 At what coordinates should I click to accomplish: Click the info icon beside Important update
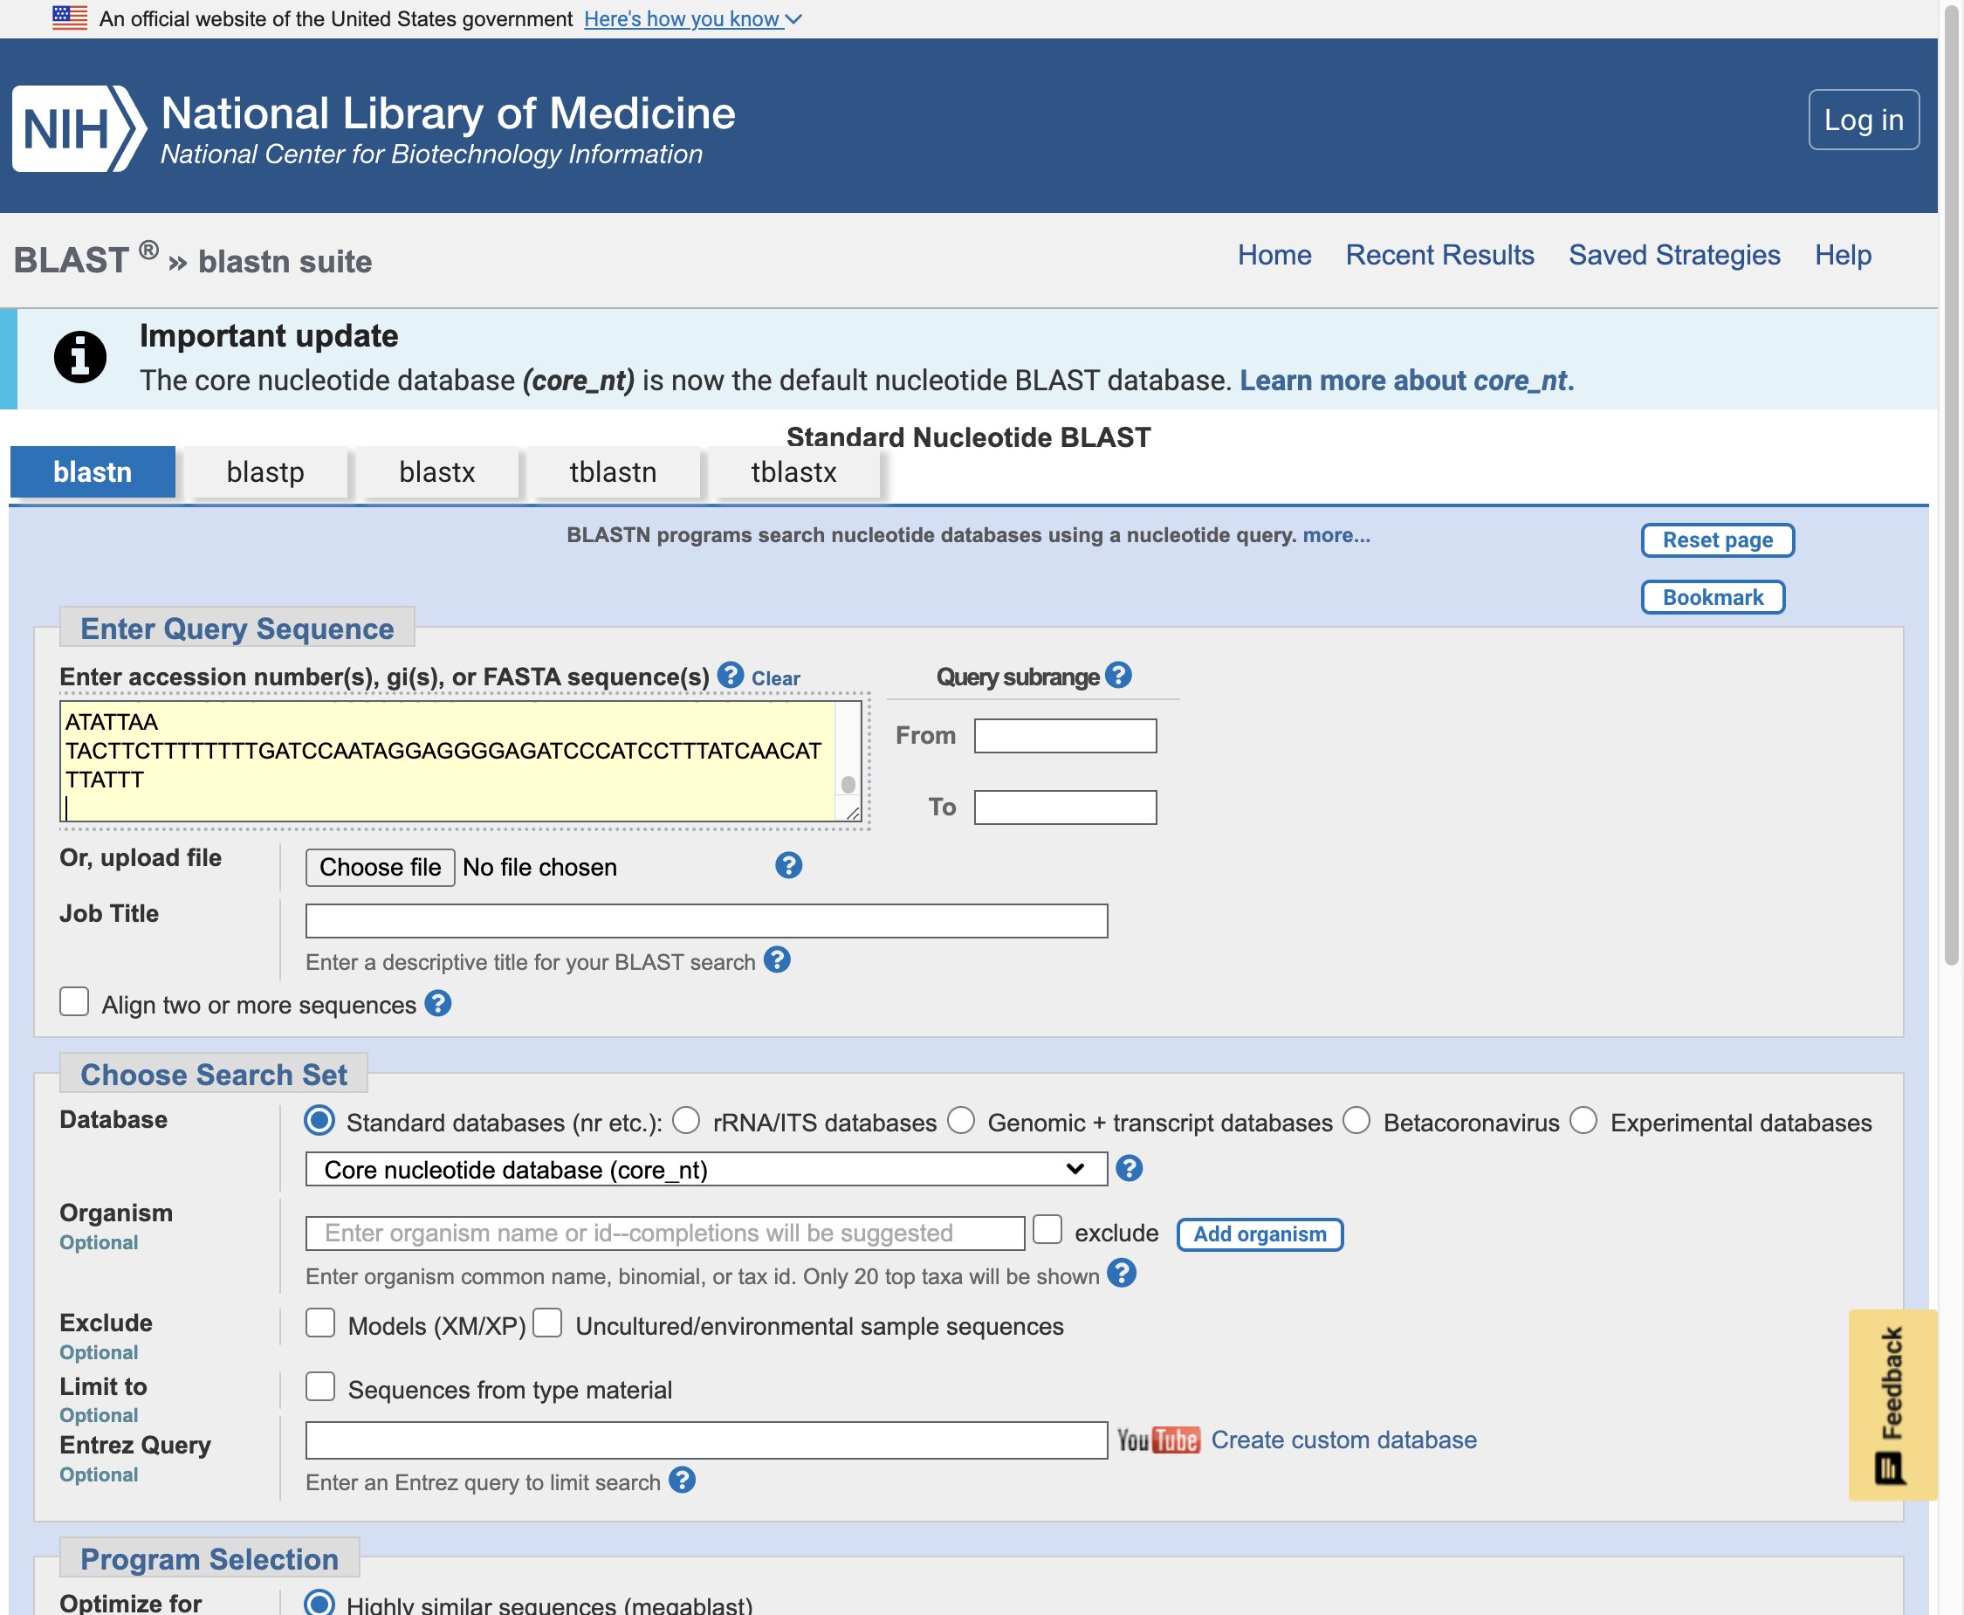coord(80,357)
